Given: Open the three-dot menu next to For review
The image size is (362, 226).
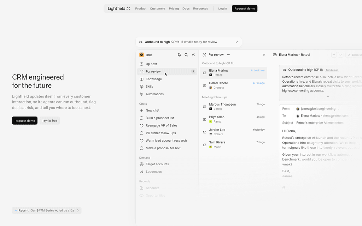Looking at the screenshot, I should pyautogui.click(x=229, y=55).
